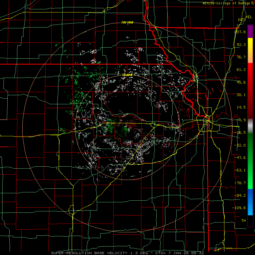Pick the blue segment of the color bar
Image resolution: width=255 pixels, height=255 pixels.
pyautogui.click(x=250, y=195)
